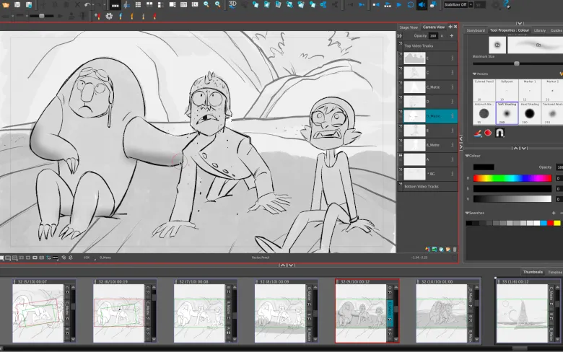Toggle the Loop playback icon

[411, 4]
